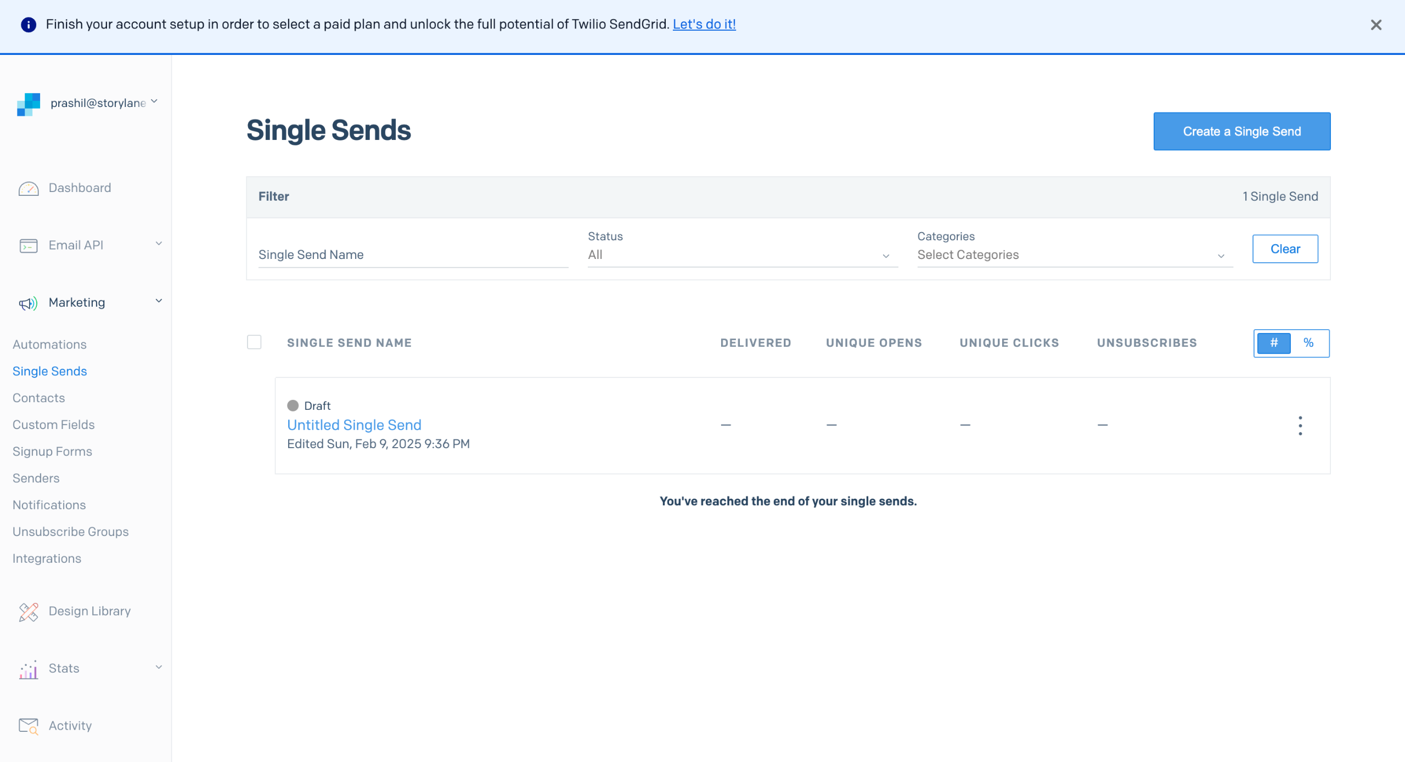
Task: Check the select-all single sends checkbox
Action: 254,342
